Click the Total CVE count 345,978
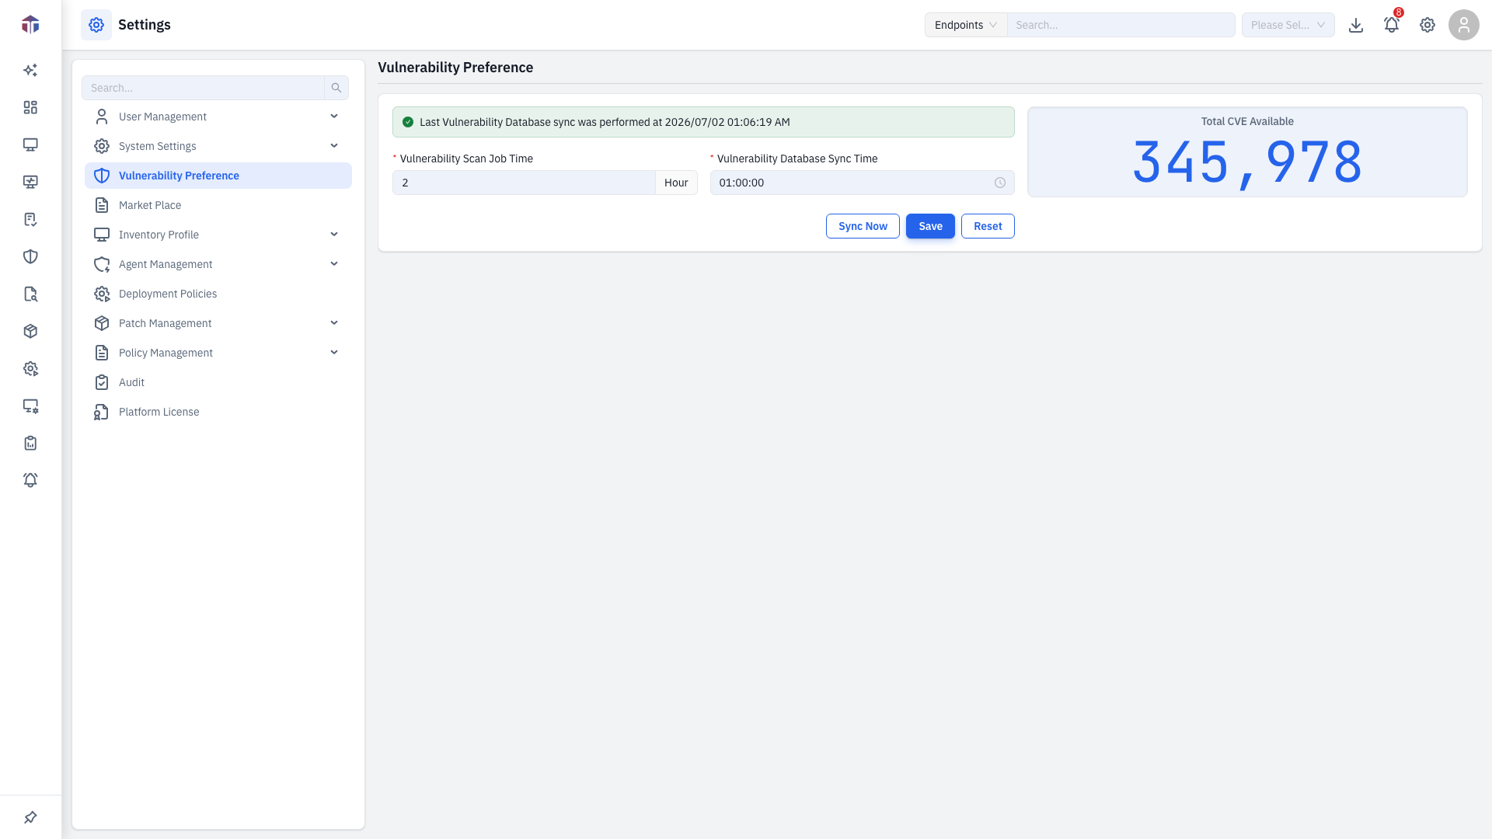The height and width of the screenshot is (839, 1492). (1247, 162)
